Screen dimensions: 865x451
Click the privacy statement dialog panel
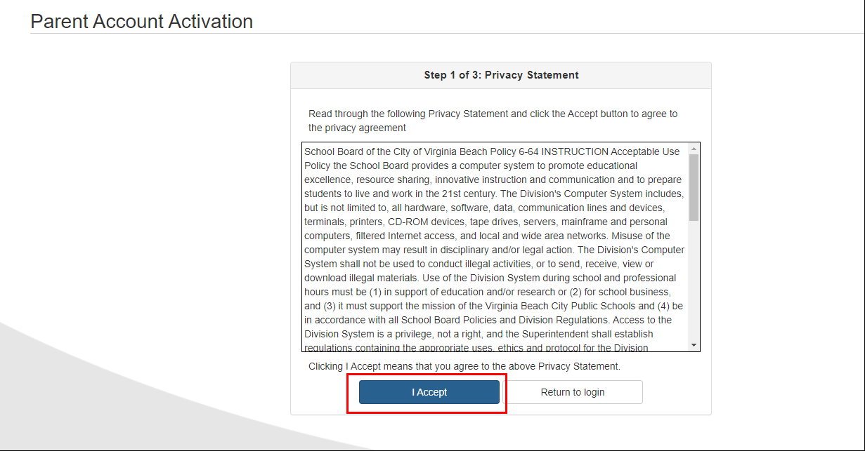pos(501,238)
